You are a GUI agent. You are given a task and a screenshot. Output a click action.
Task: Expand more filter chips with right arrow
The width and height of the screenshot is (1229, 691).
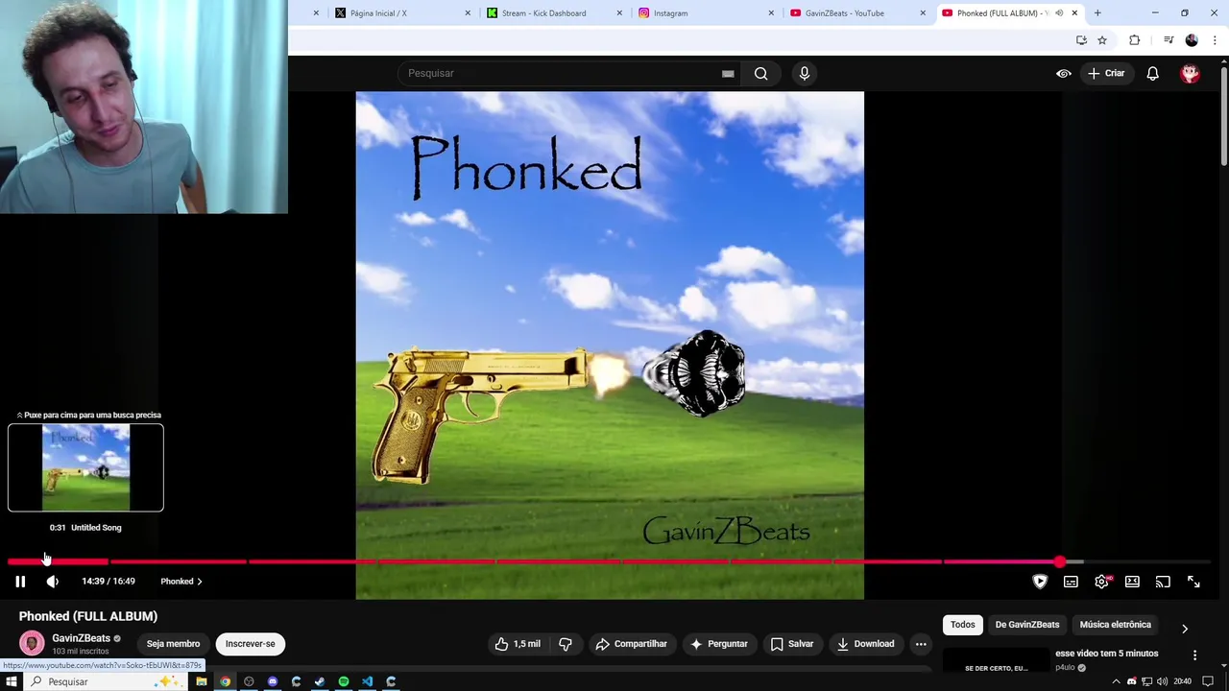click(x=1185, y=629)
